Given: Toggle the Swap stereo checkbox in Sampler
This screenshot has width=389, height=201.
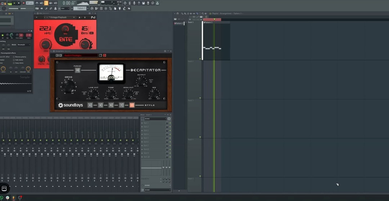Looking at the screenshot, I should (14, 63).
